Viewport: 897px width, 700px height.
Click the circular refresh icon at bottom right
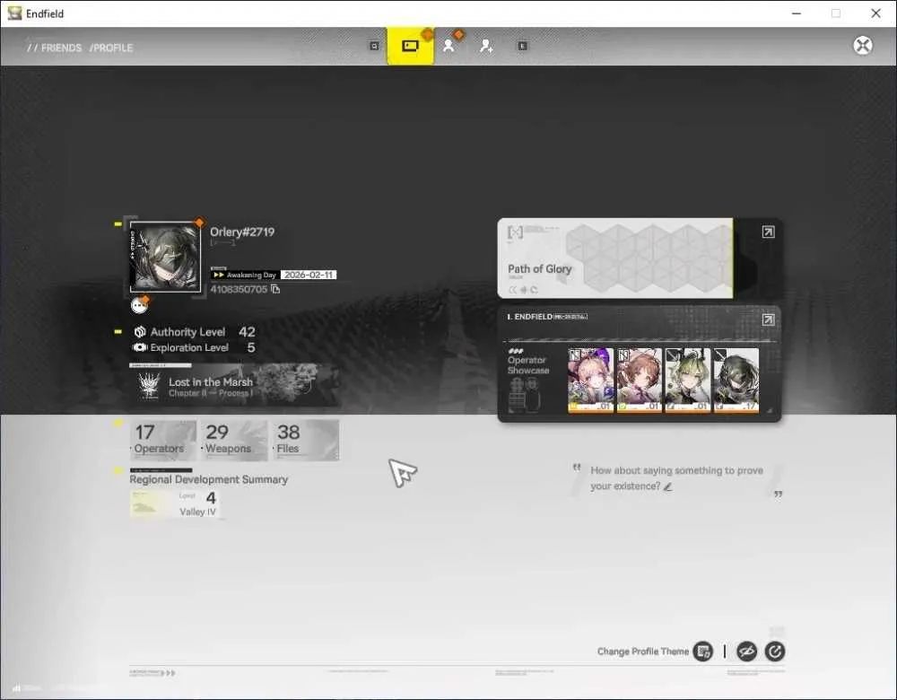[x=775, y=652]
